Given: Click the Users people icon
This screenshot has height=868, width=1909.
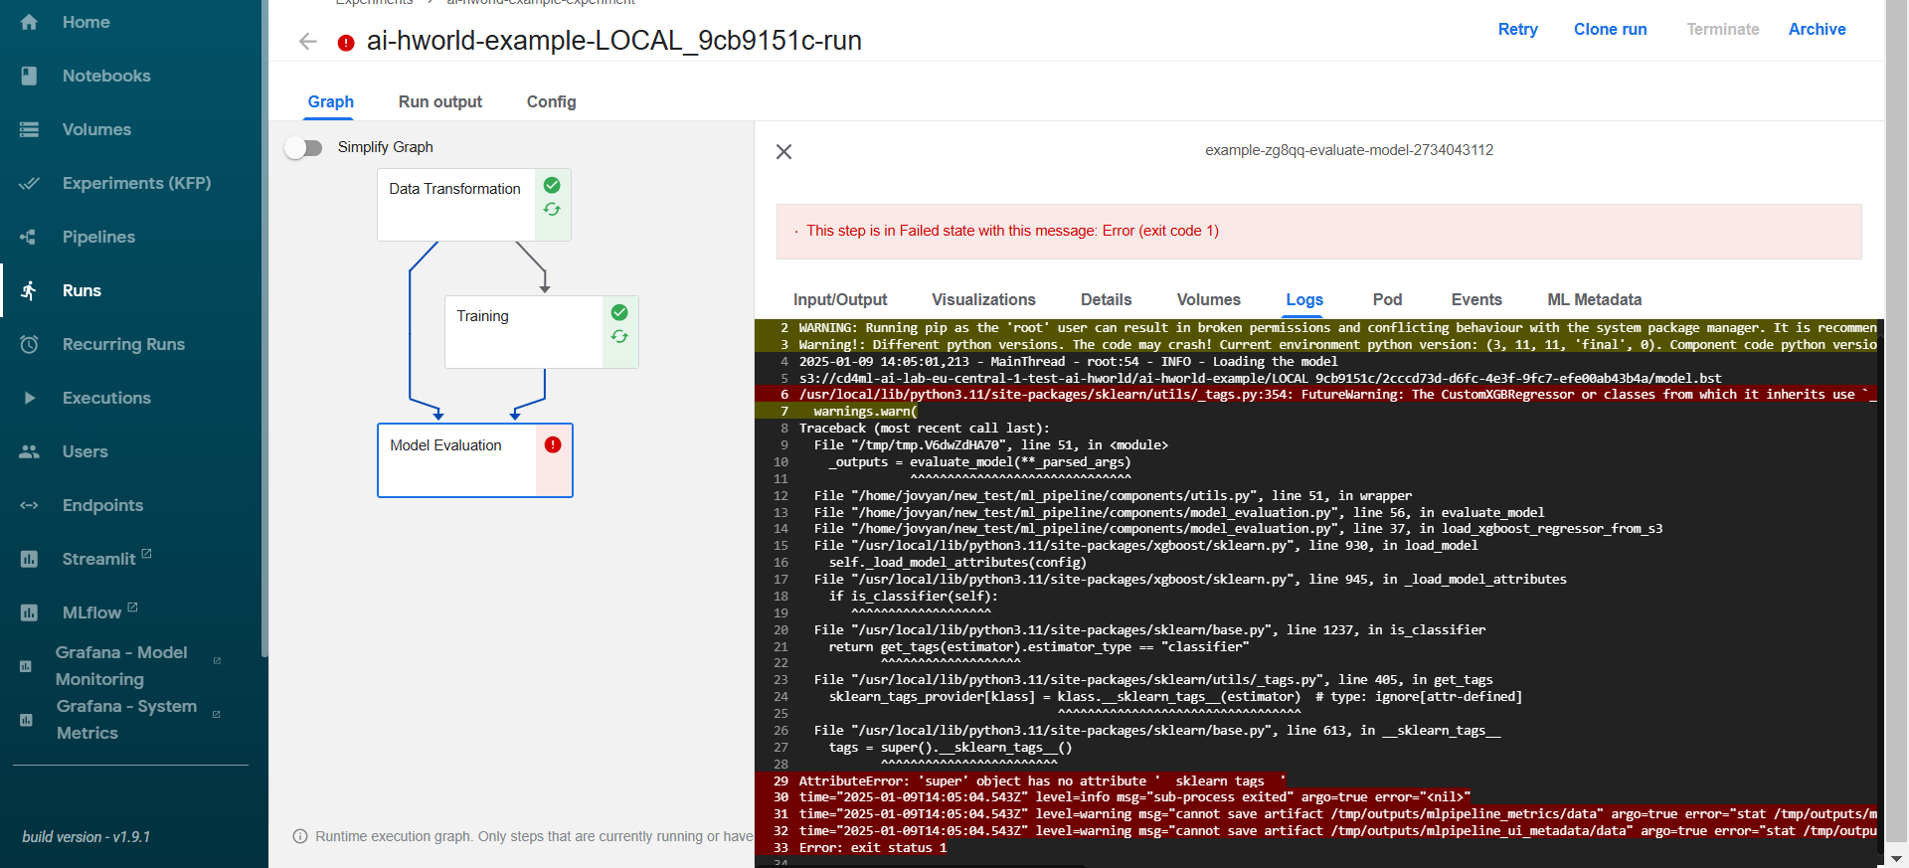Looking at the screenshot, I should pyautogui.click(x=29, y=451).
